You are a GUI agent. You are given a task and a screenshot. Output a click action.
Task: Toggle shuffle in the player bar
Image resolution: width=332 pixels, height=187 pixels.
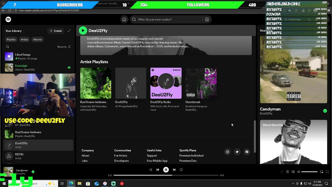[151, 170]
